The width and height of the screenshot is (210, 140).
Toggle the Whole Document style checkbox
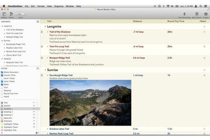(2, 72)
